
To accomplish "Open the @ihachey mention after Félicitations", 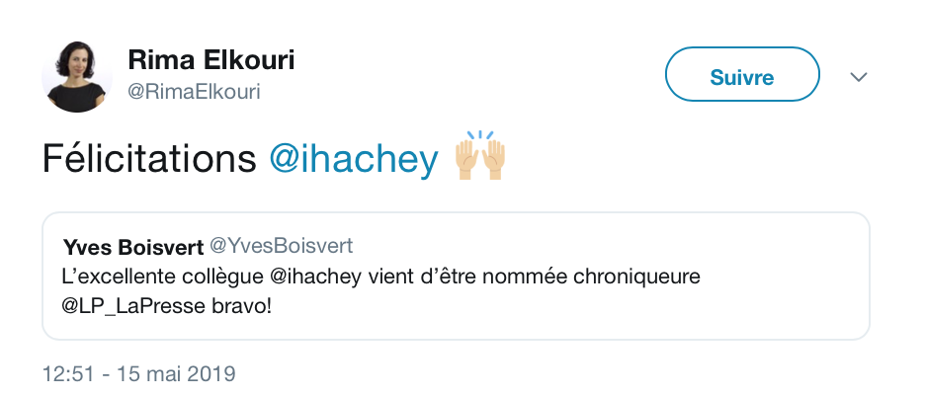I will 354,160.
